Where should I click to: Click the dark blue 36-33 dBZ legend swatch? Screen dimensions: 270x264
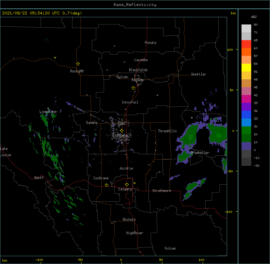[x=246, y=114]
